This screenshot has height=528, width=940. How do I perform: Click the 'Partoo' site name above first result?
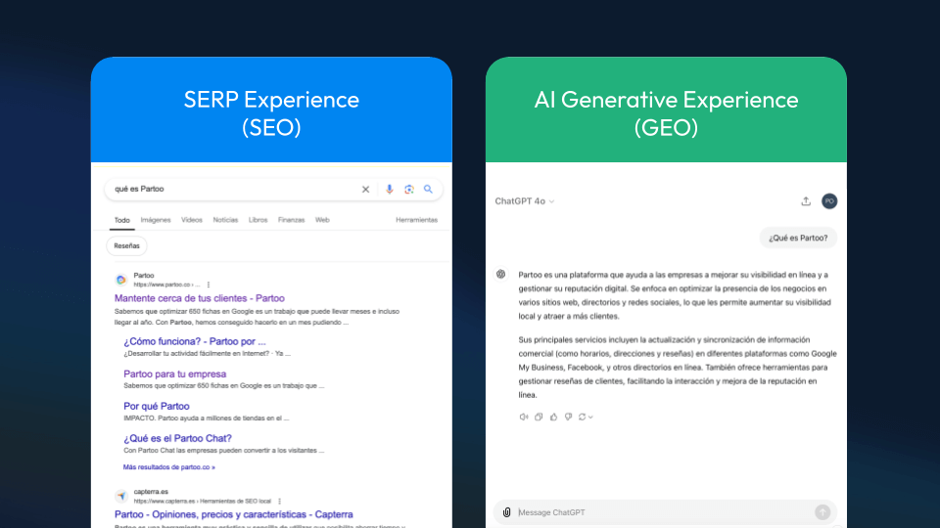144,276
